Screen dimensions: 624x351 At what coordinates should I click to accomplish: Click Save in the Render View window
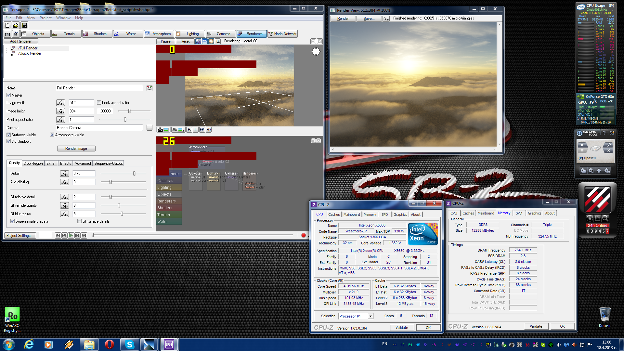coord(369,19)
